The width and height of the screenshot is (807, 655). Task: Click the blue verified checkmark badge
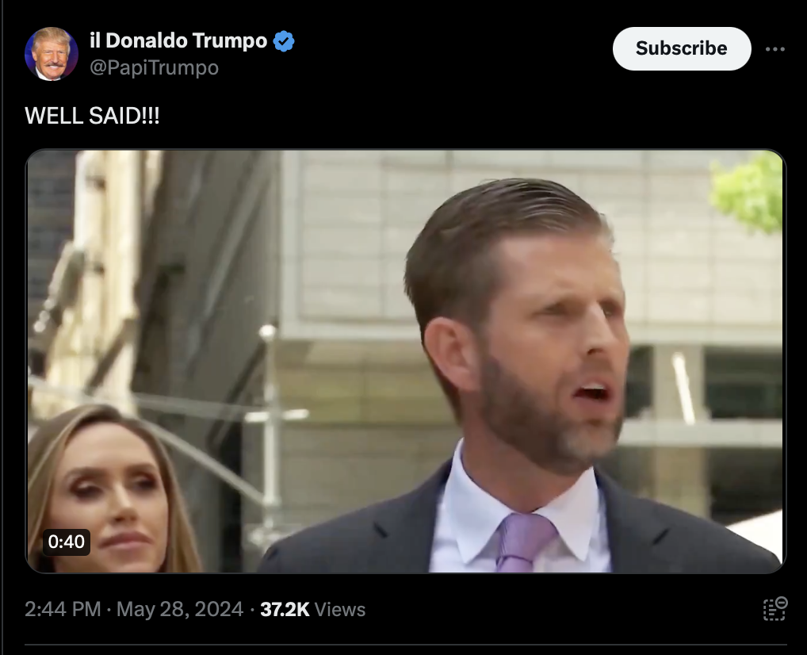coord(284,41)
